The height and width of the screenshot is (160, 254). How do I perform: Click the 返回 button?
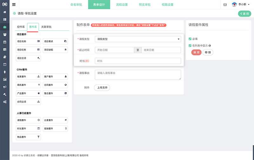[x=244, y=14]
